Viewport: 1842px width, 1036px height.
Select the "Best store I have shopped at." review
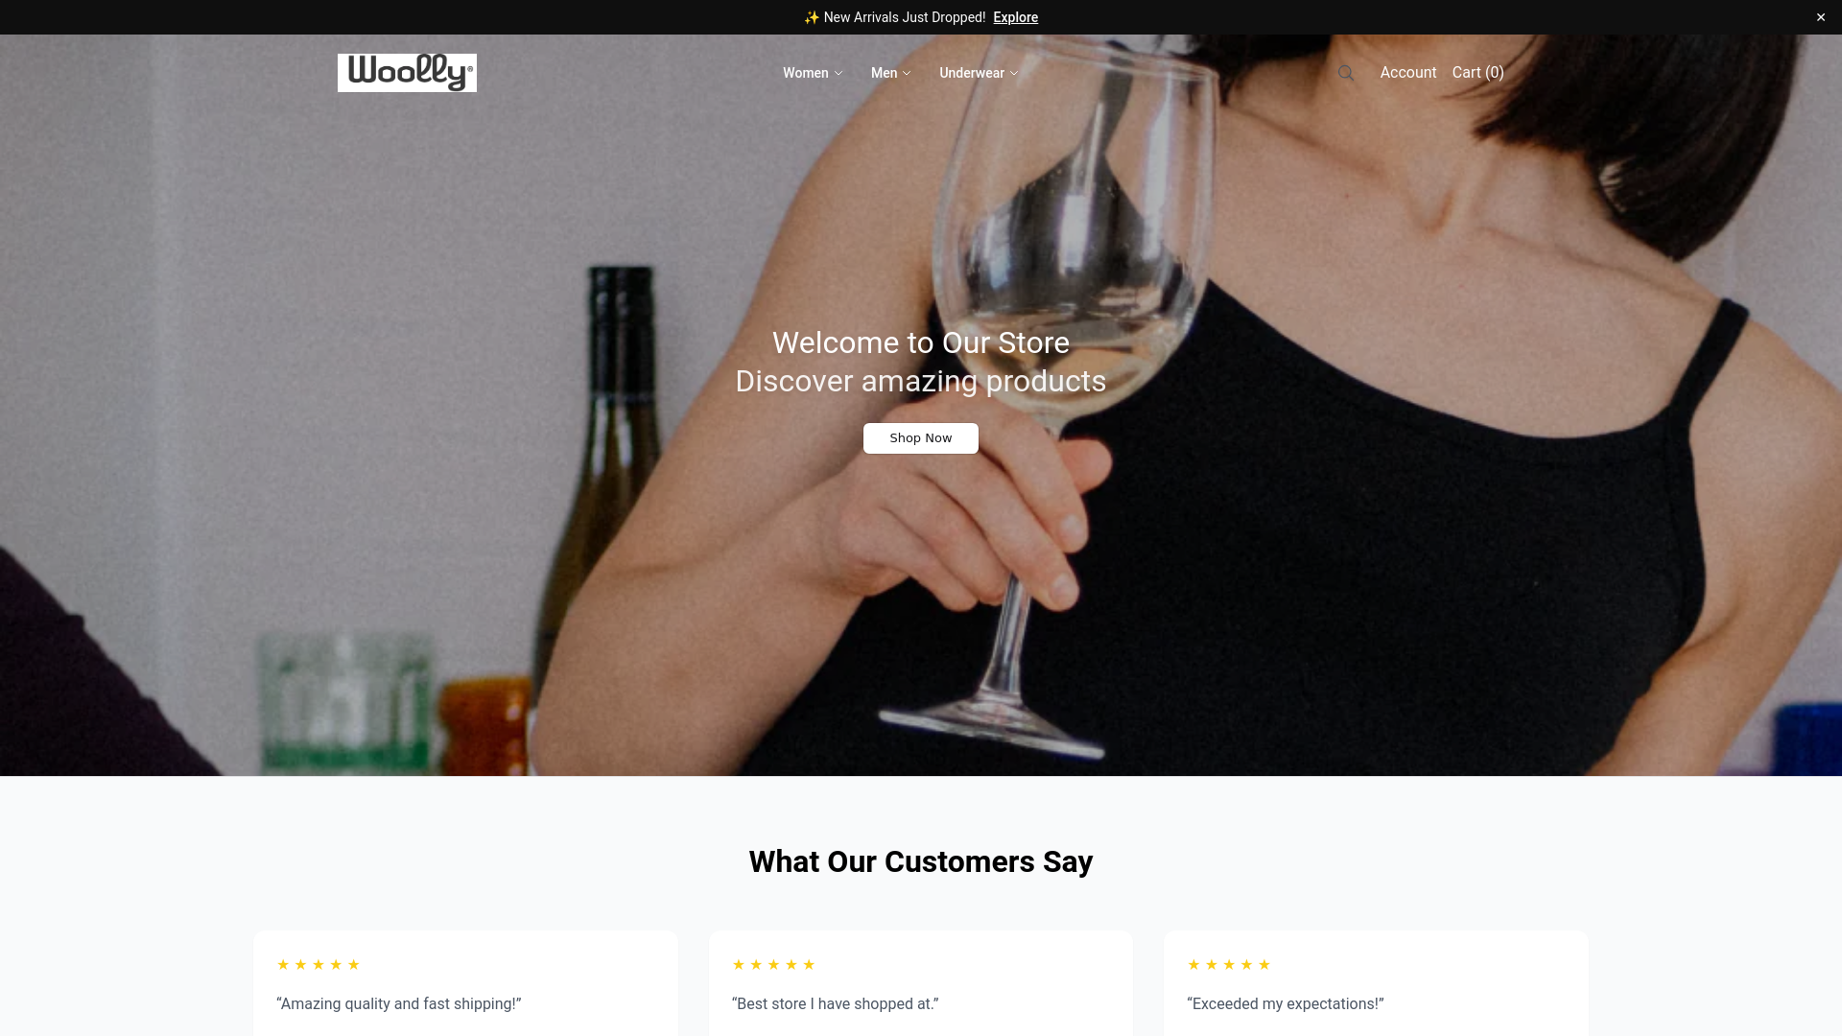click(921, 983)
